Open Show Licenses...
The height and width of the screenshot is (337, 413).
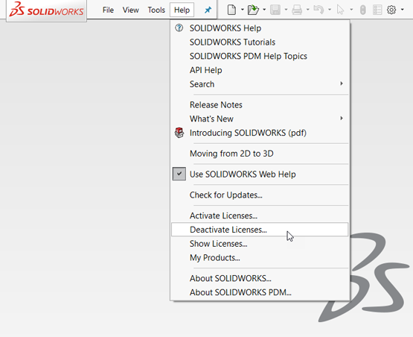click(x=260, y=244)
